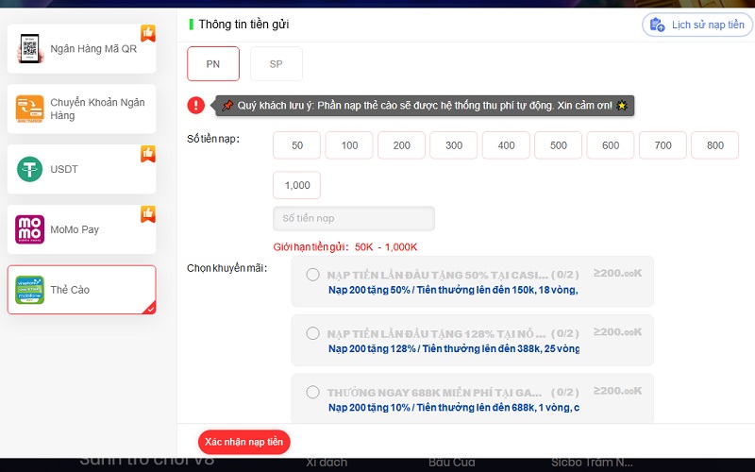Screen dimensions: 755x472
Task: Select the 688K free bonus promotion radio
Action: pos(312,392)
